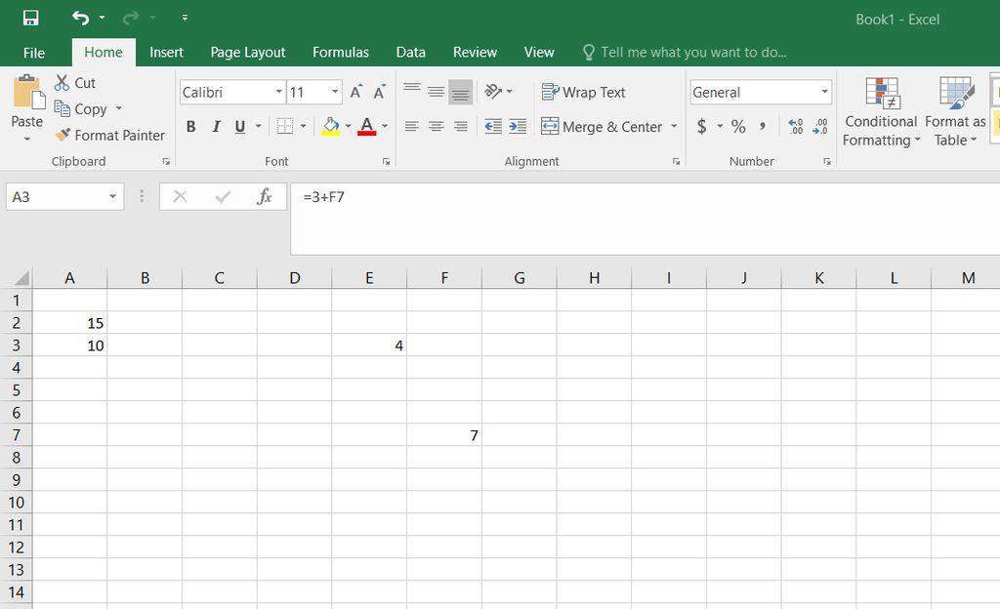The image size is (1000, 609).
Task: Click the Paste clipboard icon
Action: point(28,91)
